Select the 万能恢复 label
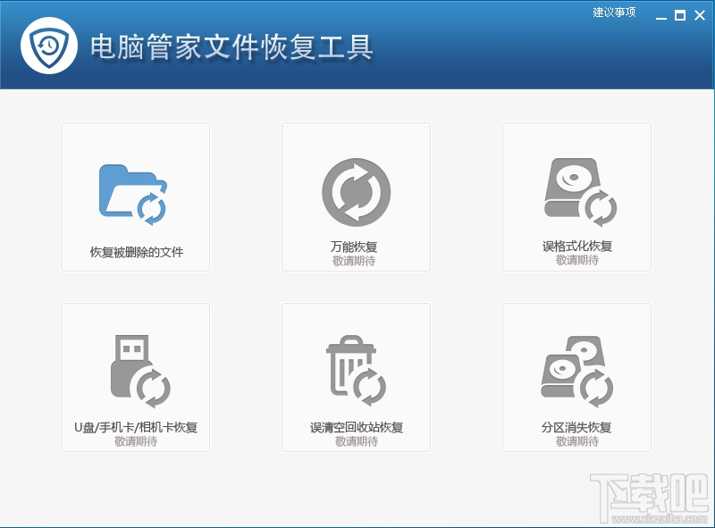Image resolution: width=715 pixels, height=528 pixels. 354,247
